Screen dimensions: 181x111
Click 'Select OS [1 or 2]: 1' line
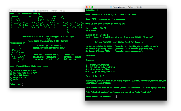(97, 35)
